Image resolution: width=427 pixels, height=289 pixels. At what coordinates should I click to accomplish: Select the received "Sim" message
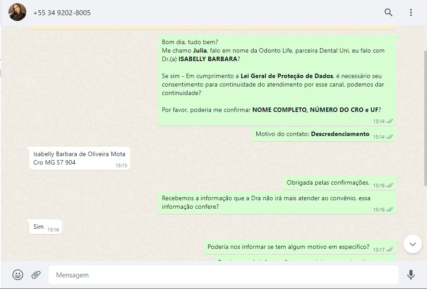point(39,227)
